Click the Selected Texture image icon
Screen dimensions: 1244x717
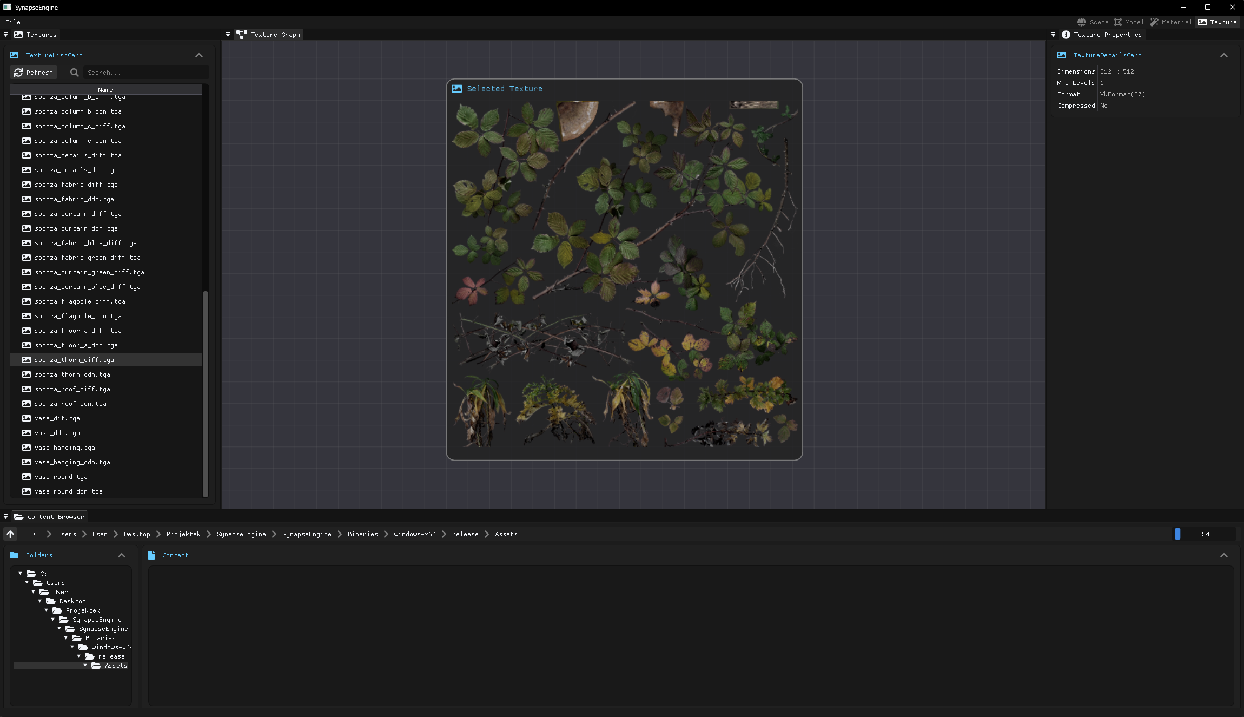coord(457,89)
